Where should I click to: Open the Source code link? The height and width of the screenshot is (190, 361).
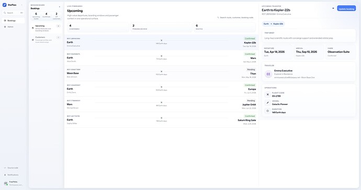tap(14, 168)
